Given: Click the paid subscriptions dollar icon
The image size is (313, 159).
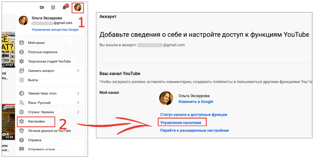Looking at the screenshot, I should [x=21, y=52].
